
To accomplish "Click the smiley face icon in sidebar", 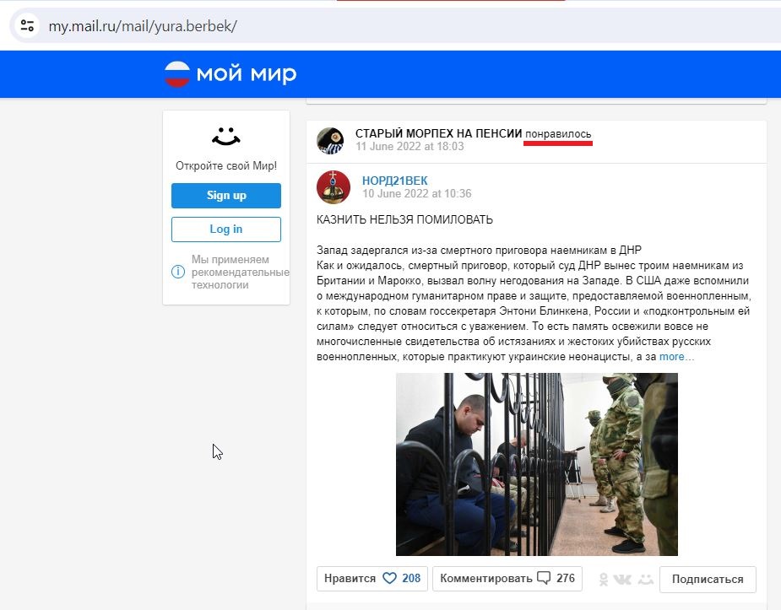I will tap(226, 137).
